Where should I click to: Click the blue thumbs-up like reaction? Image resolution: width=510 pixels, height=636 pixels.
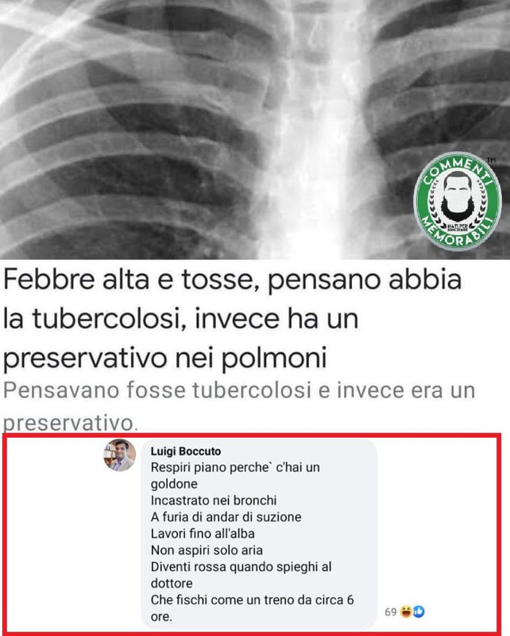[419, 611]
